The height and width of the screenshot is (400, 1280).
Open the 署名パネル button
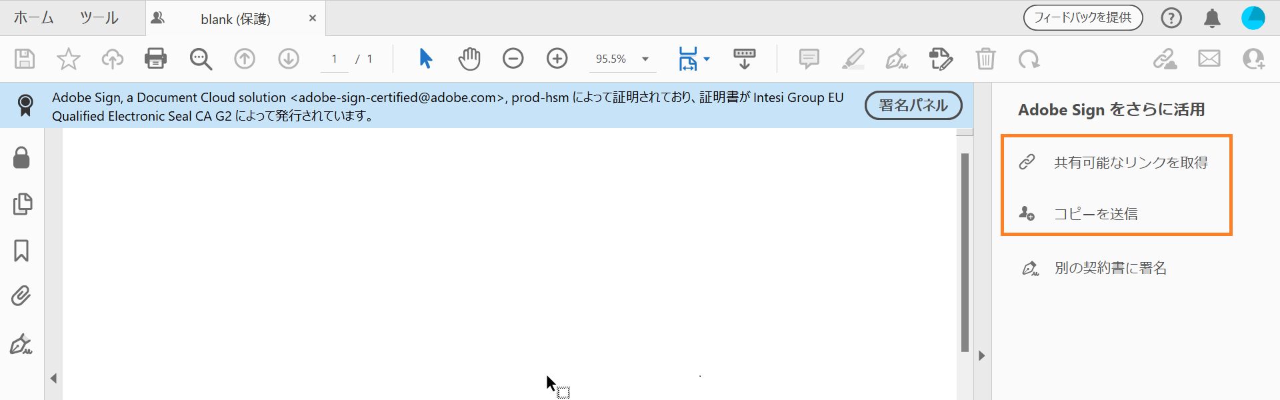(913, 105)
